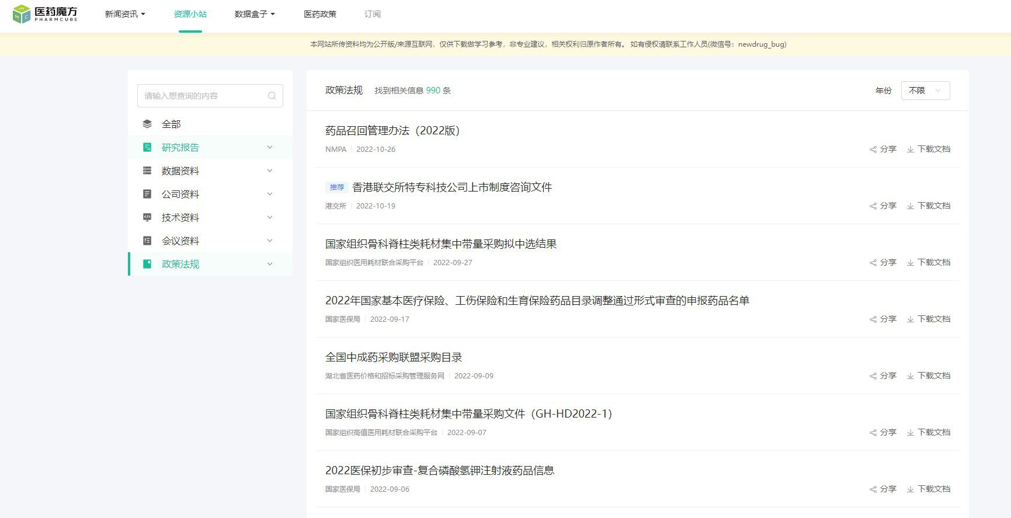Viewport: 1011px width, 518px height.
Task: Click download icon for 香港联交所 document
Action: (x=911, y=206)
